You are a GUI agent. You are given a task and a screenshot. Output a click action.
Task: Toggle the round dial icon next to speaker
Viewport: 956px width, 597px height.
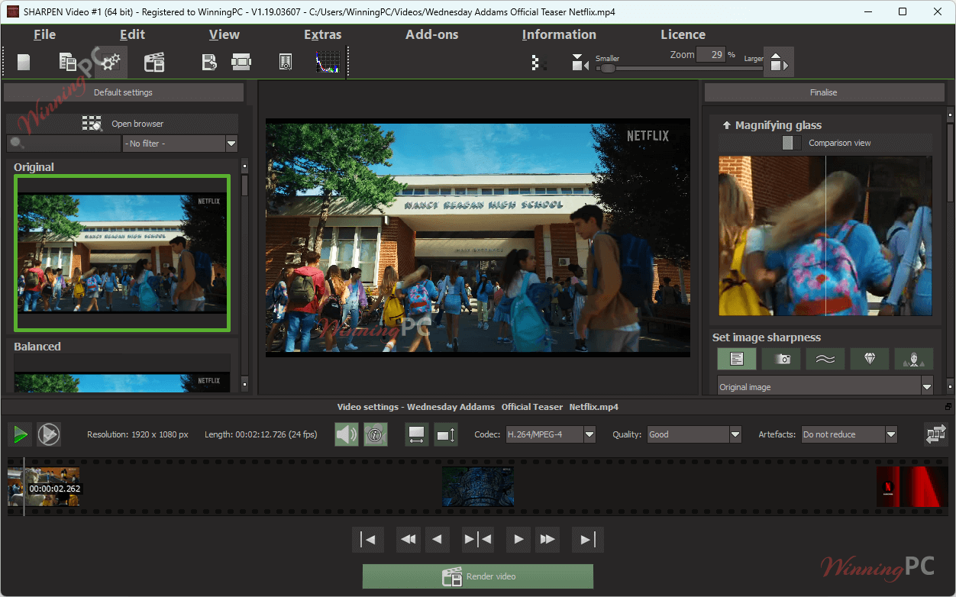pos(376,434)
